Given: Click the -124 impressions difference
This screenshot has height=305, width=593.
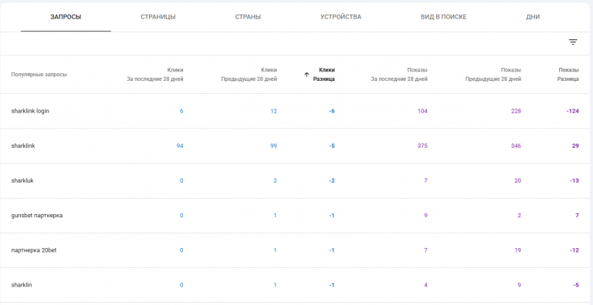Looking at the screenshot, I should (x=573, y=111).
